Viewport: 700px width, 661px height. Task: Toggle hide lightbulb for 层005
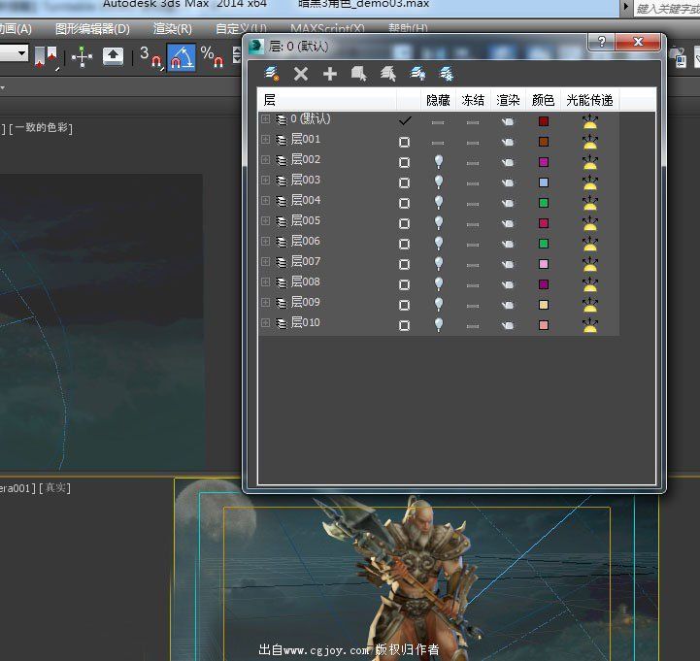[x=438, y=222]
